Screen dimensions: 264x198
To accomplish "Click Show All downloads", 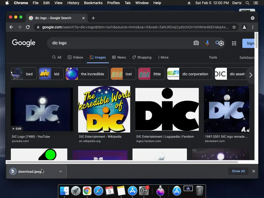I will coord(238,171).
